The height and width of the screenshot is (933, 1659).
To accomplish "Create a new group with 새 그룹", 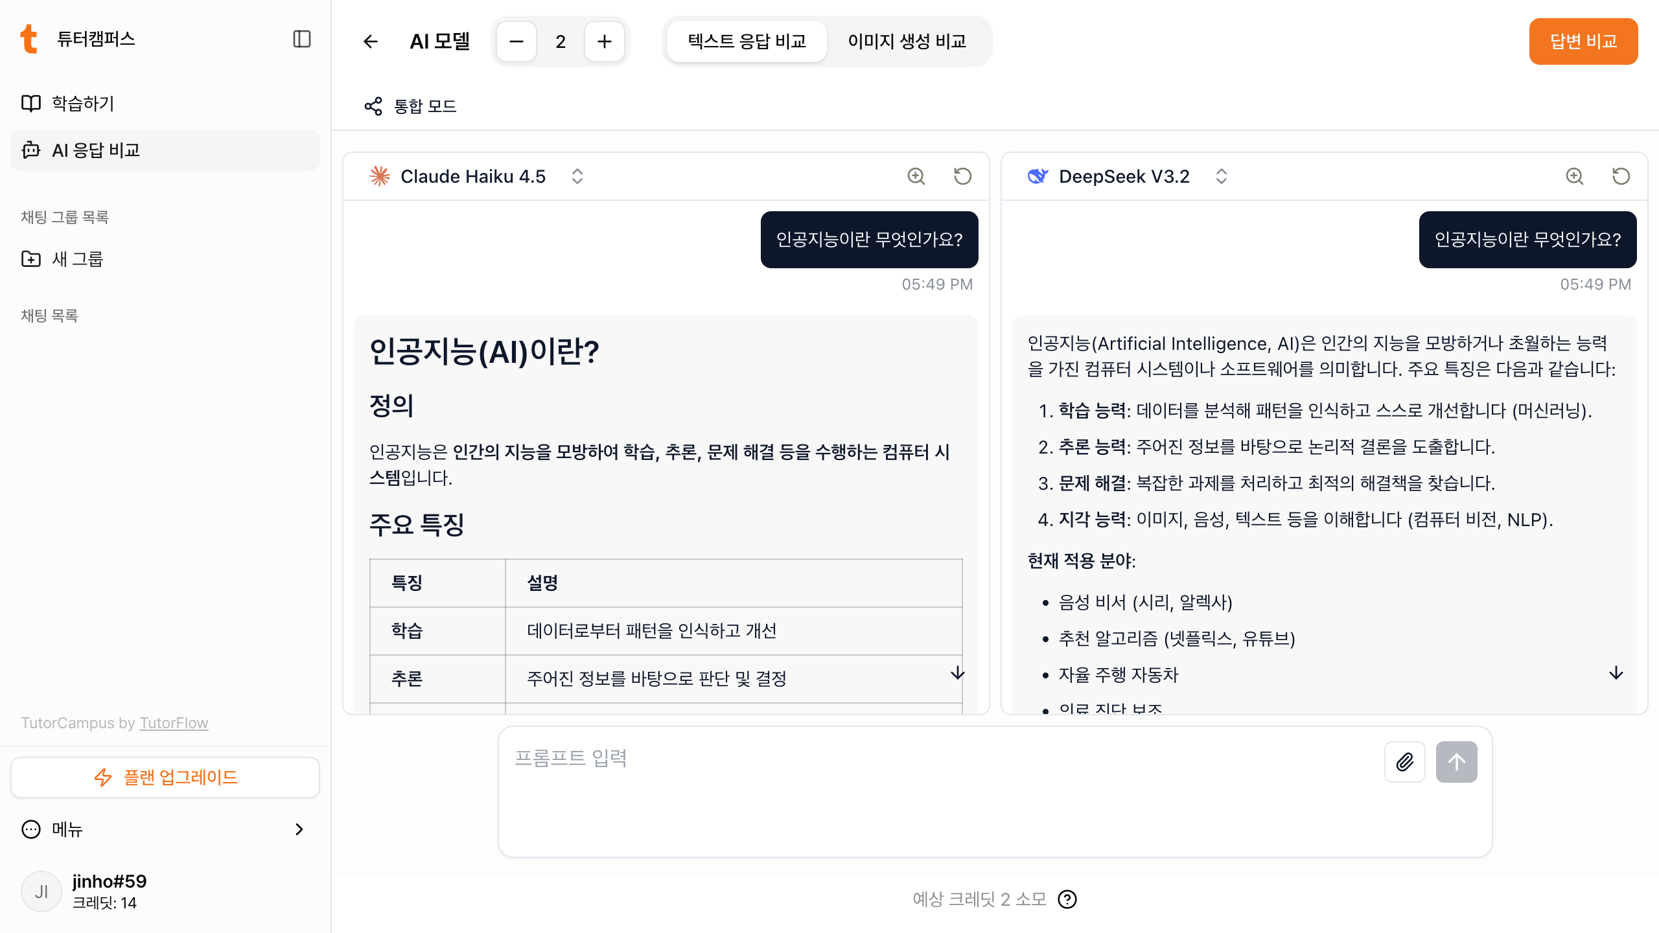I will (x=165, y=259).
